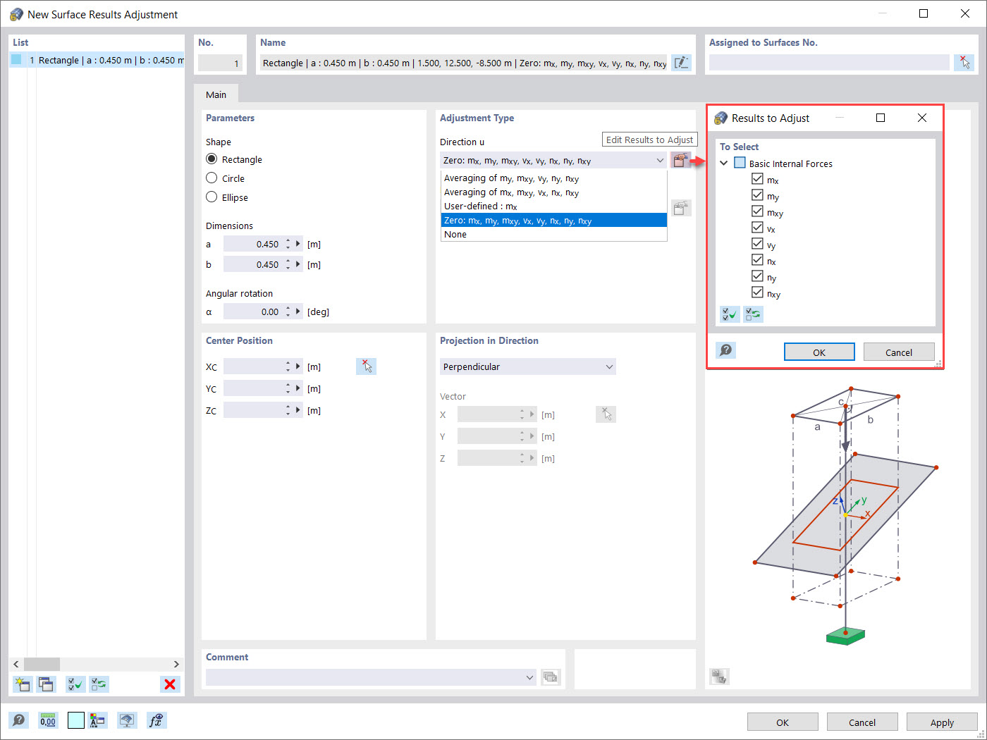Open the units settings icon showing 0.00

click(47, 720)
